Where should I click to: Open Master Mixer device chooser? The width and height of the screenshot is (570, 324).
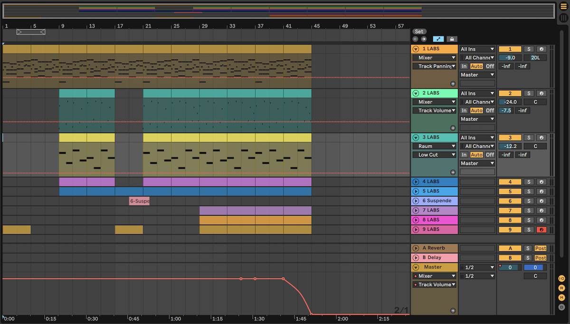tap(434, 276)
